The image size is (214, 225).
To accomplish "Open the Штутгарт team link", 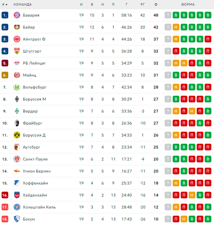I will click(32, 51).
